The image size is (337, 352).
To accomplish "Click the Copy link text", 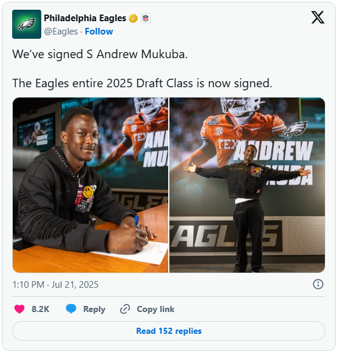I will coord(155,309).
